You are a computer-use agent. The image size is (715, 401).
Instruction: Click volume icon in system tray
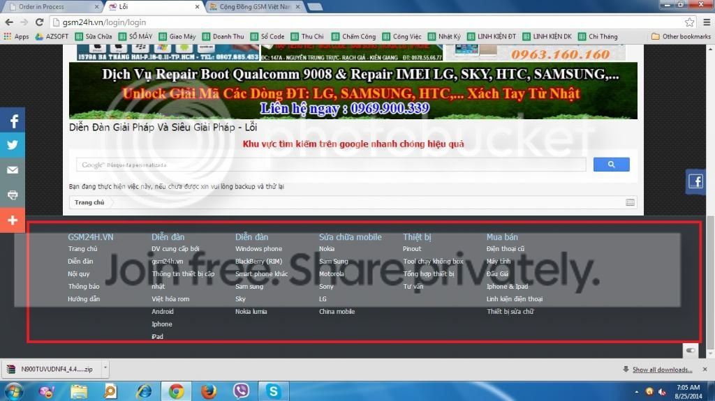tap(662, 392)
